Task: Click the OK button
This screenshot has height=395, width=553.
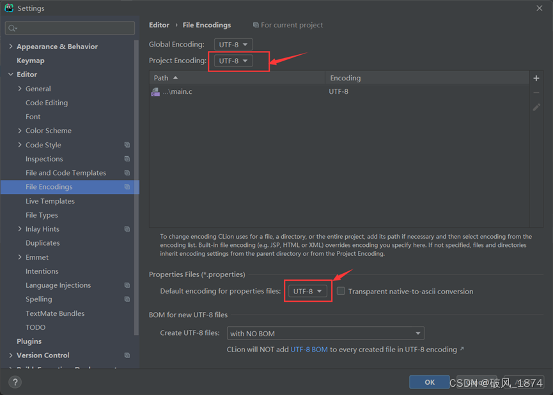Action: pos(429,382)
